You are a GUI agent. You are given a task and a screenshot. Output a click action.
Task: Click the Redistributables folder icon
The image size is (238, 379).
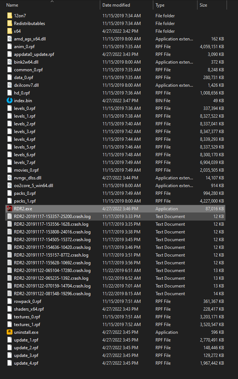(10, 24)
